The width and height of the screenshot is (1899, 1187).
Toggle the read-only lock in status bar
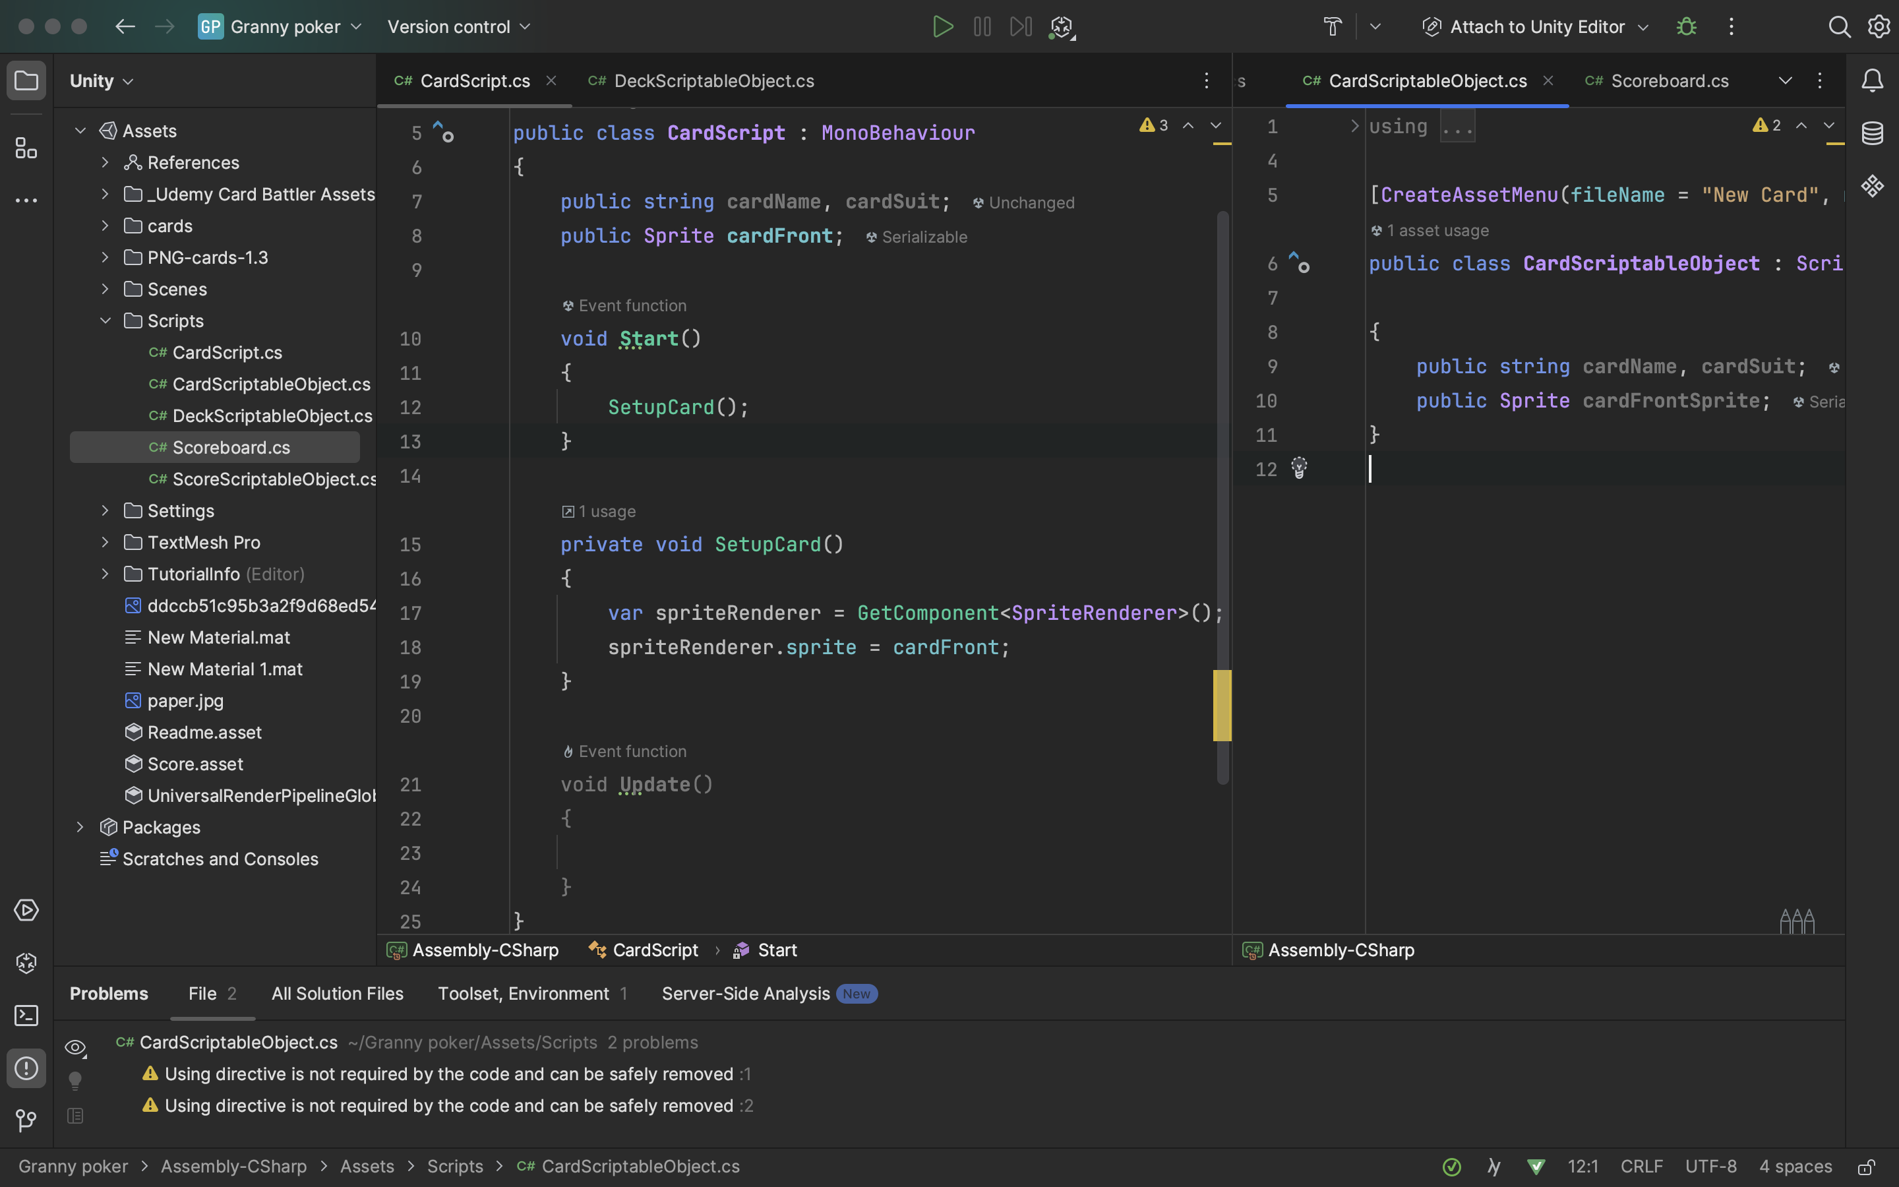pyautogui.click(x=1866, y=1167)
